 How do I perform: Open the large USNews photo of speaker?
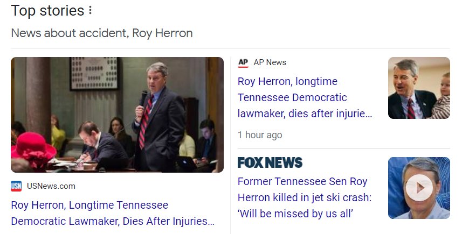tap(117, 115)
